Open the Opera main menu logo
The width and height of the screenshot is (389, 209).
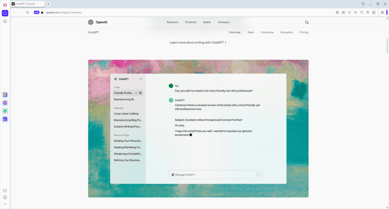click(5, 5)
